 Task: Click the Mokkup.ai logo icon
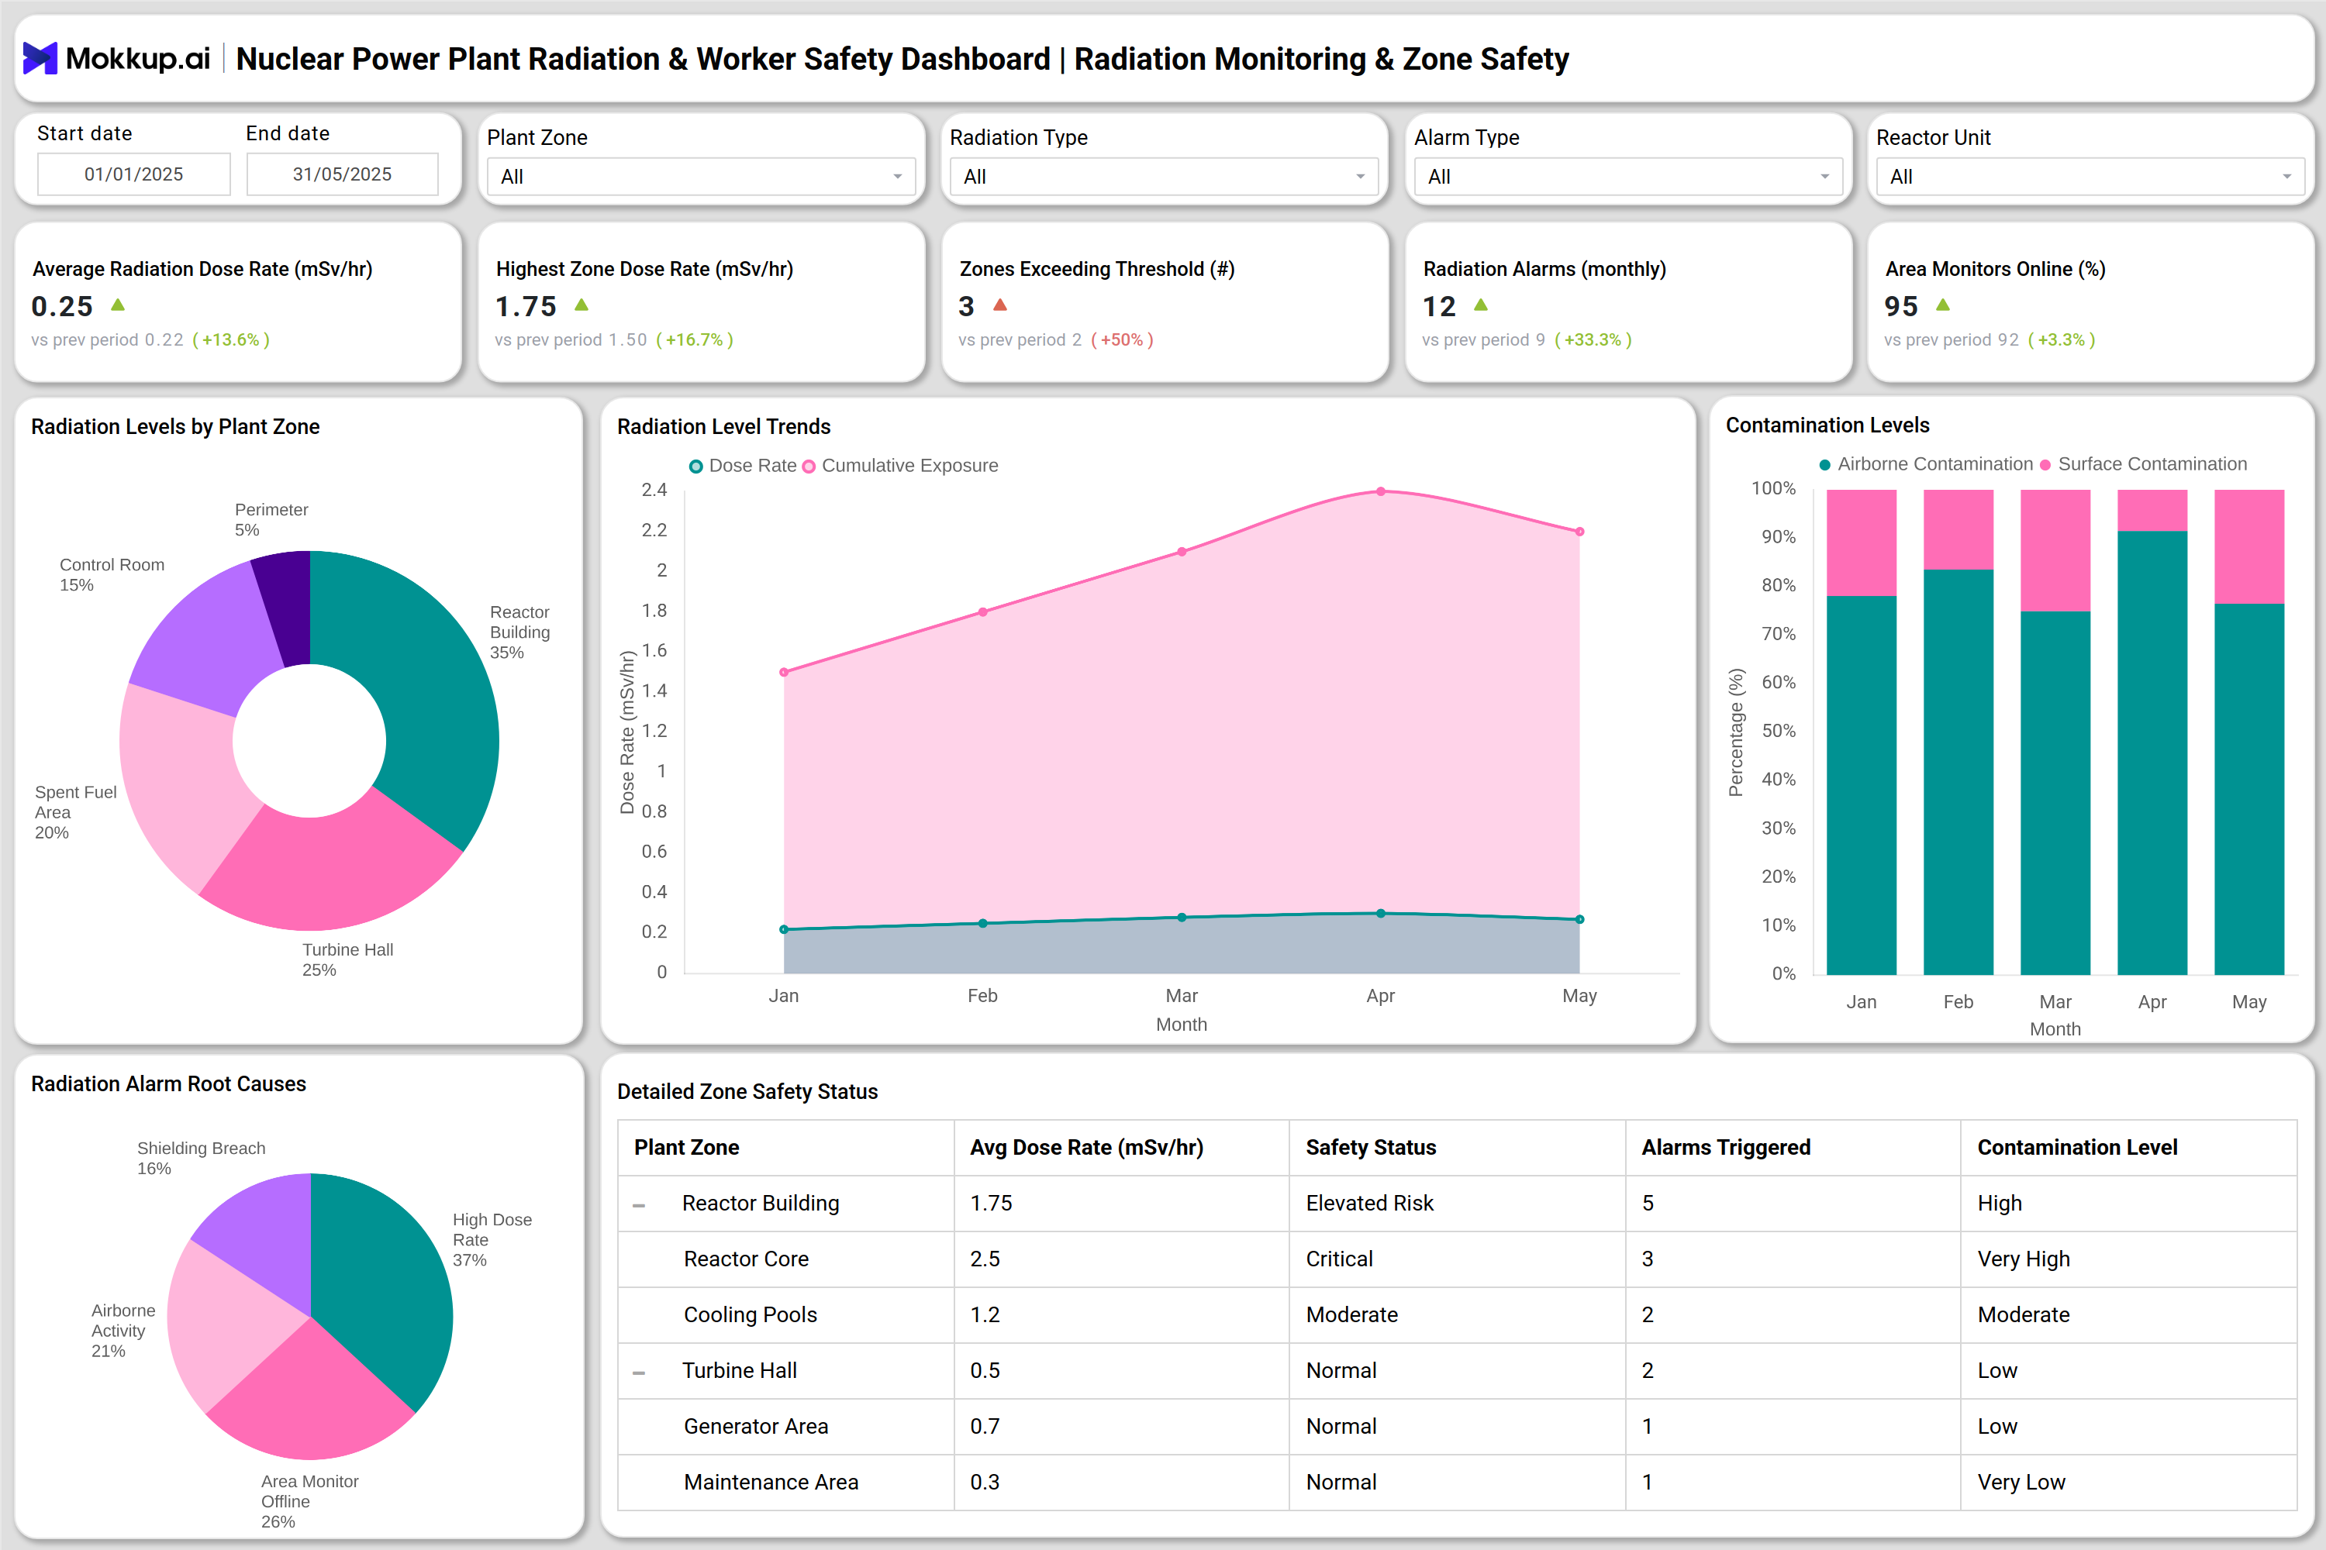point(40,58)
